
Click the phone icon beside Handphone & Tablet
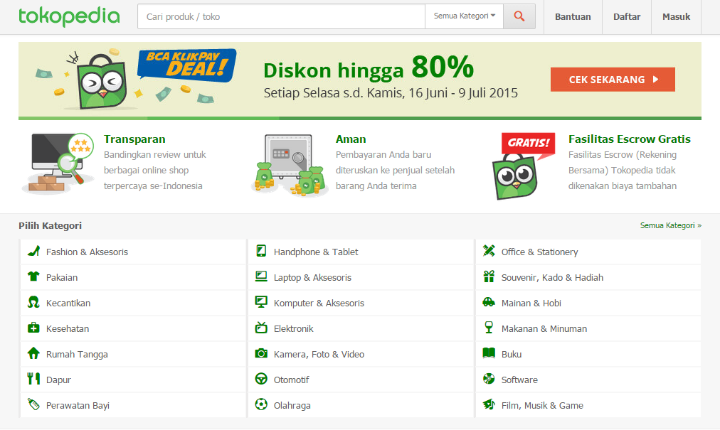click(x=261, y=251)
